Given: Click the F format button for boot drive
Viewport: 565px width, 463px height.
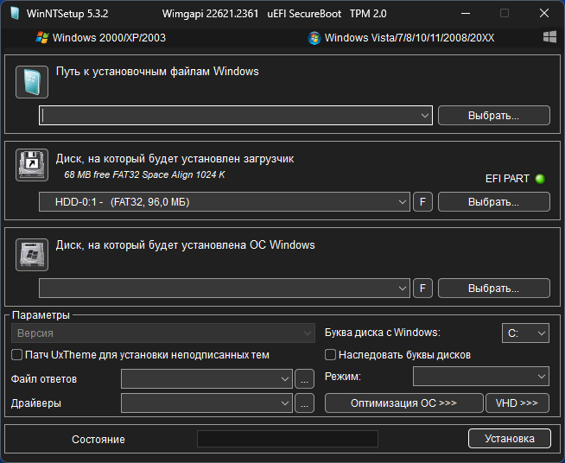Looking at the screenshot, I should click(x=422, y=202).
